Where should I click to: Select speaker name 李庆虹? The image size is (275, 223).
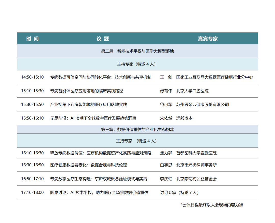[x=166, y=179]
